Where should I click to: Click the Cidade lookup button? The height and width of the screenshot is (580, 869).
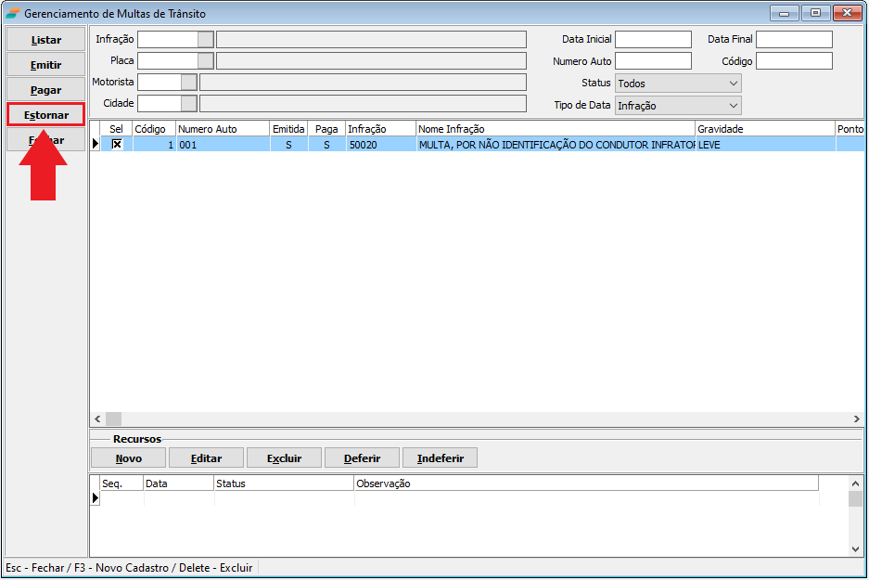pos(189,103)
